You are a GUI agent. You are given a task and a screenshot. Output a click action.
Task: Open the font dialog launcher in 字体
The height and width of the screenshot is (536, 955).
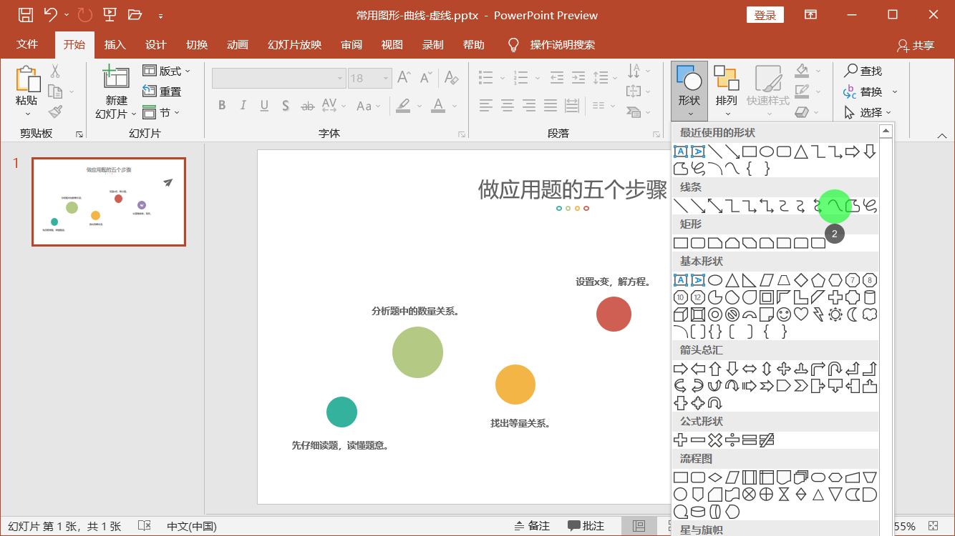(x=462, y=134)
